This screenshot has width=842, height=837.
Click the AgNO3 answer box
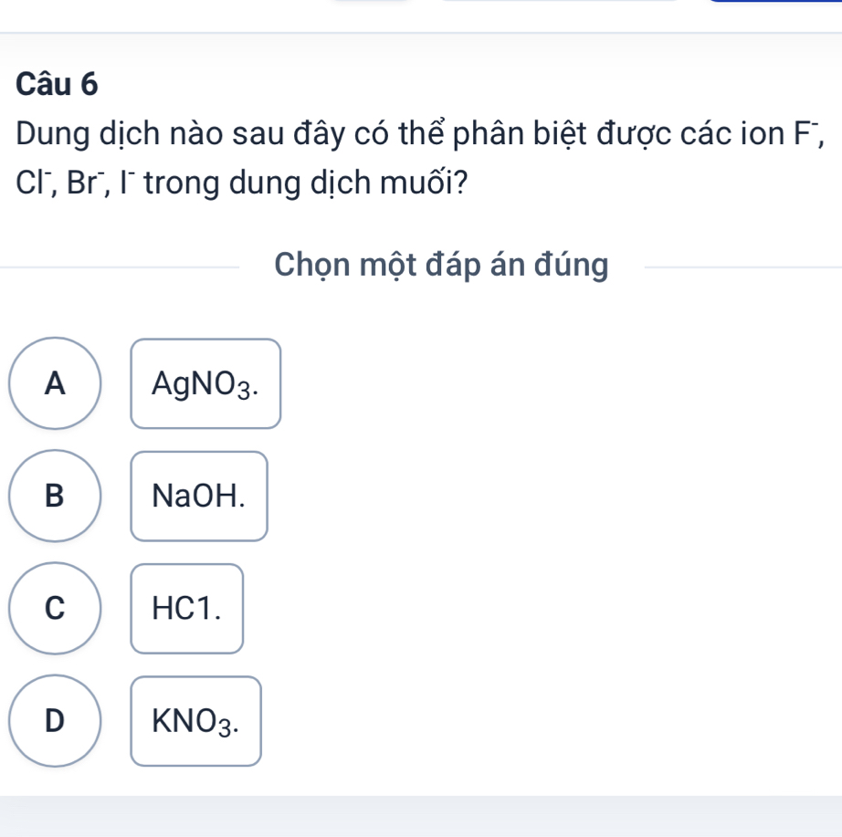click(x=205, y=383)
